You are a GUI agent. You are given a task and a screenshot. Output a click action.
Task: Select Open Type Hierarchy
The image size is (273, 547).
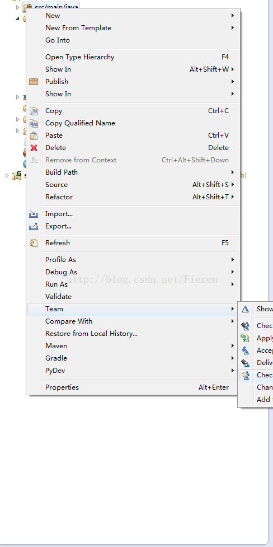[133, 57]
